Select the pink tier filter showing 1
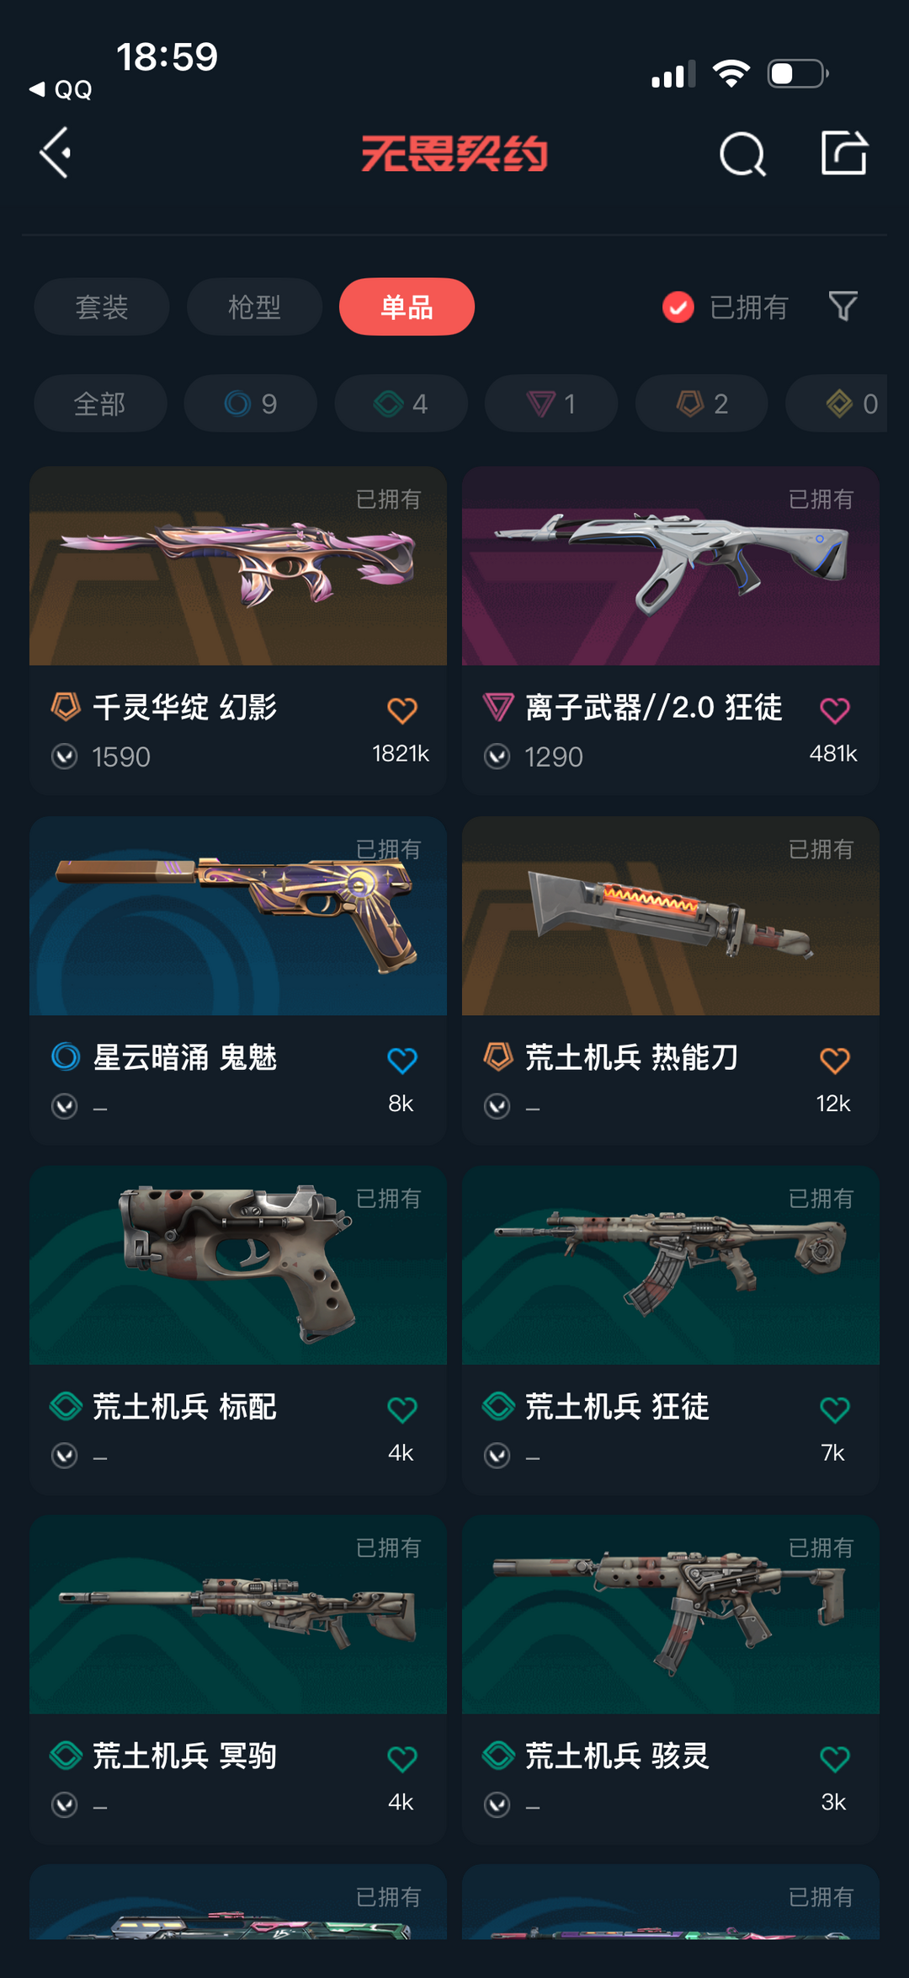 point(551,404)
